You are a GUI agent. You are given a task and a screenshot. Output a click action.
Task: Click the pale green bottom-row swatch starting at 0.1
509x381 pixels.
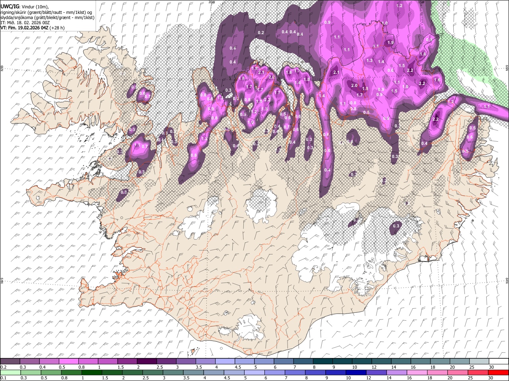coord(10,372)
